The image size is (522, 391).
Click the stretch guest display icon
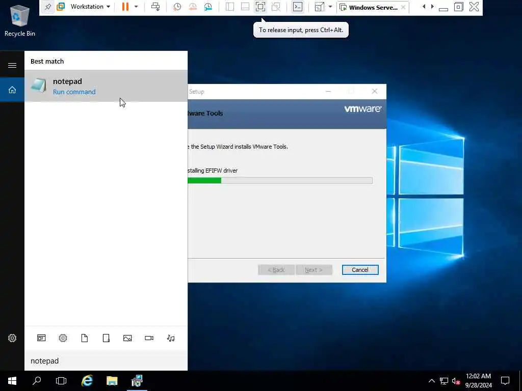pyautogui.click(x=319, y=7)
